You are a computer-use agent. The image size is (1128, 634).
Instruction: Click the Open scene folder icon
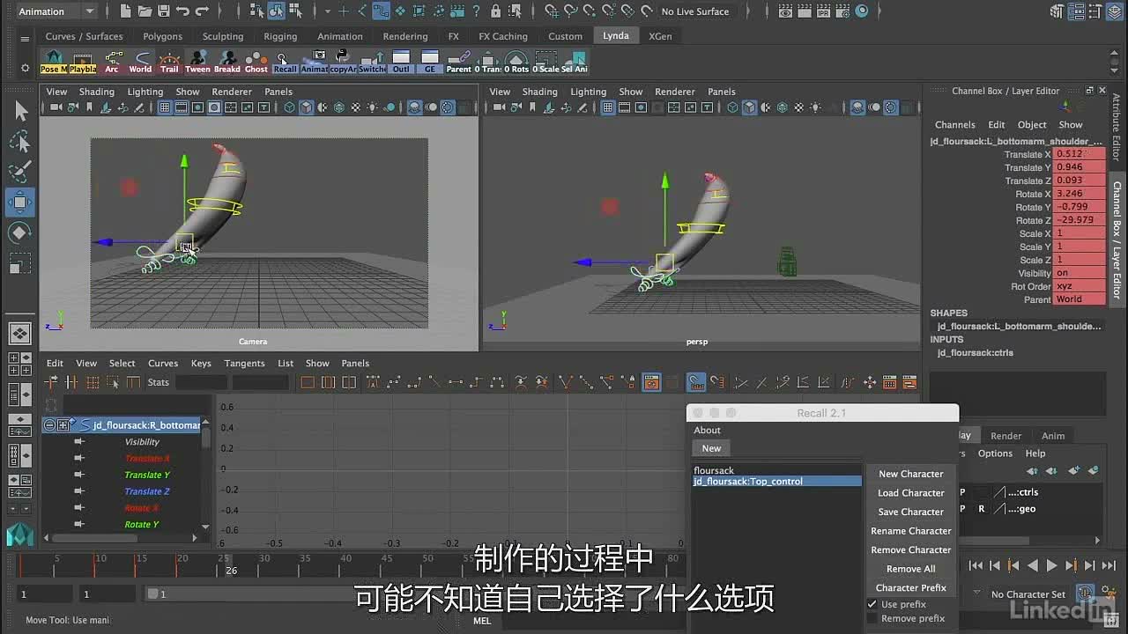pyautogui.click(x=144, y=11)
